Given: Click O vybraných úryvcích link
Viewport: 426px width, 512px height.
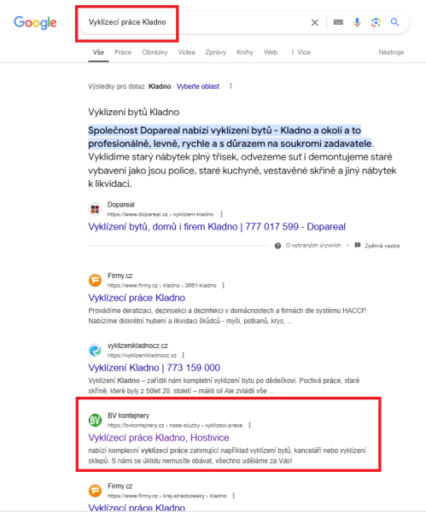Looking at the screenshot, I should pos(313,245).
